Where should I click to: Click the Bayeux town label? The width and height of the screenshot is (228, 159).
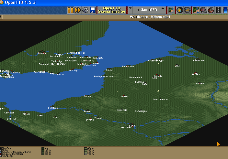26,114
